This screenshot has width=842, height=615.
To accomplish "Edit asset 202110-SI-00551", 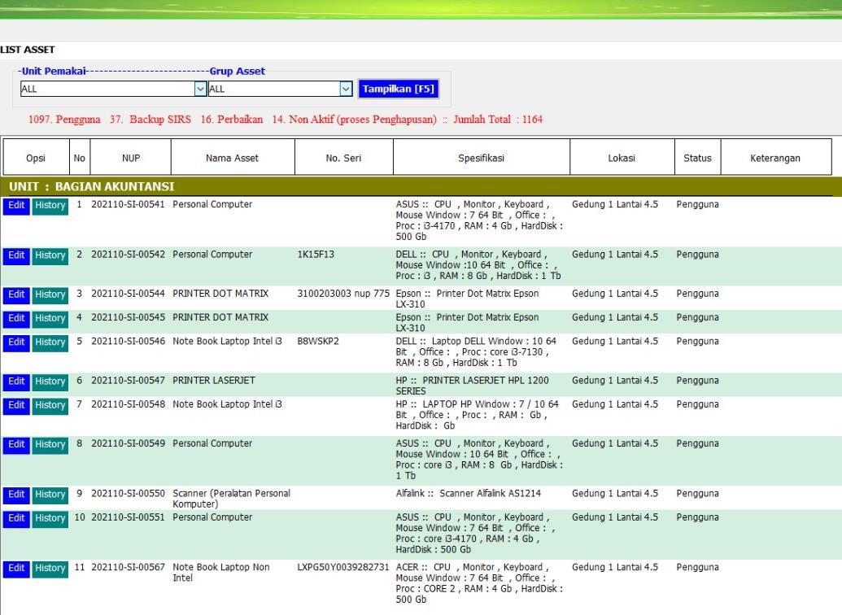I will [x=16, y=519].
